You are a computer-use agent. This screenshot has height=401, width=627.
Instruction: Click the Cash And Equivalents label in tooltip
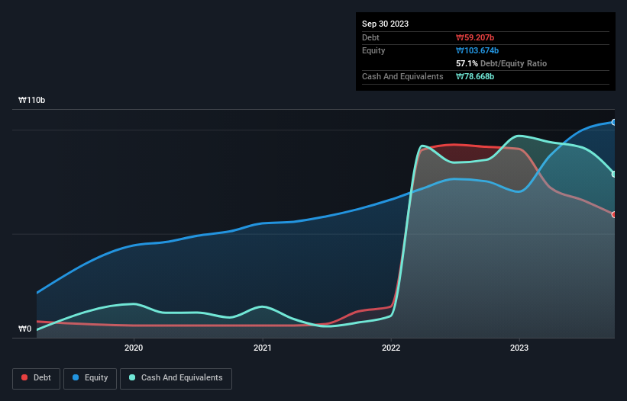pyautogui.click(x=402, y=76)
